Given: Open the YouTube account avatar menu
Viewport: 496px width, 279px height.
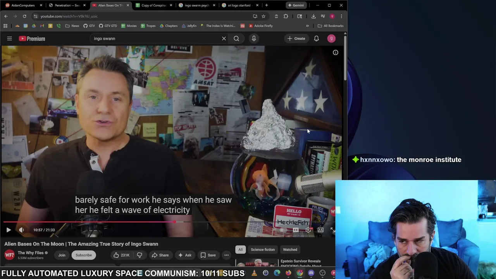Looking at the screenshot, I should pos(331,38).
